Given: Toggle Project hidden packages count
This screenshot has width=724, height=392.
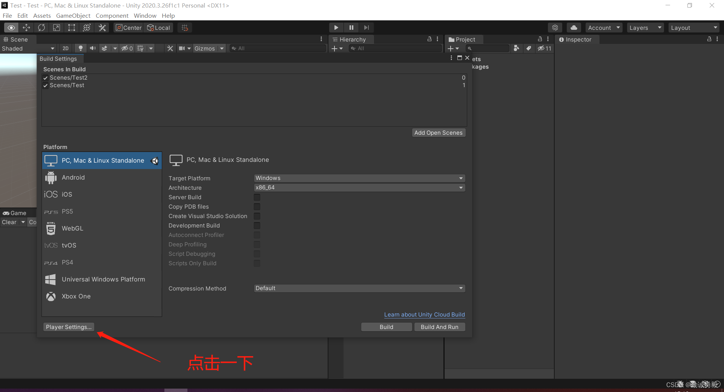Looking at the screenshot, I should (545, 48).
